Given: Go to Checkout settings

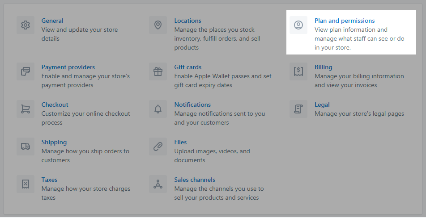Looking at the screenshot, I should click(55, 105).
